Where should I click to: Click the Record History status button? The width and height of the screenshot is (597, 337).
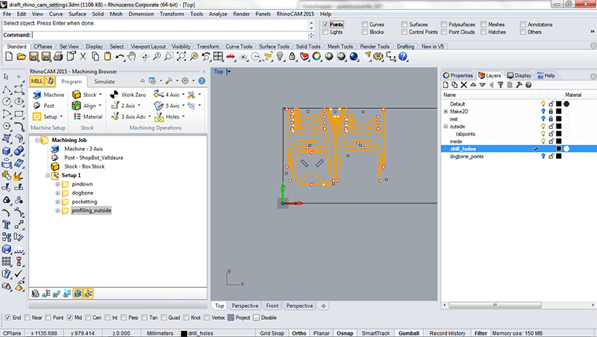point(448,333)
